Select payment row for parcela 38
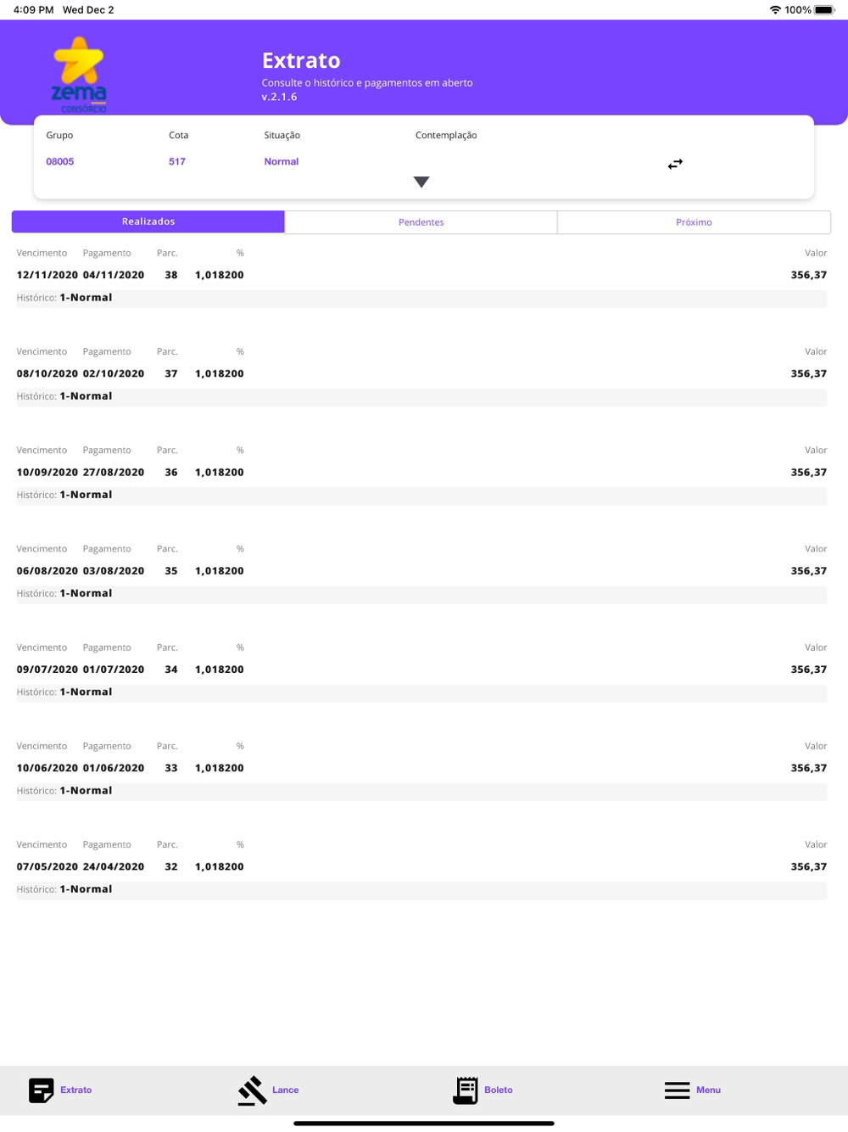Screen dimensions: 848x1132 pyautogui.click(x=421, y=275)
